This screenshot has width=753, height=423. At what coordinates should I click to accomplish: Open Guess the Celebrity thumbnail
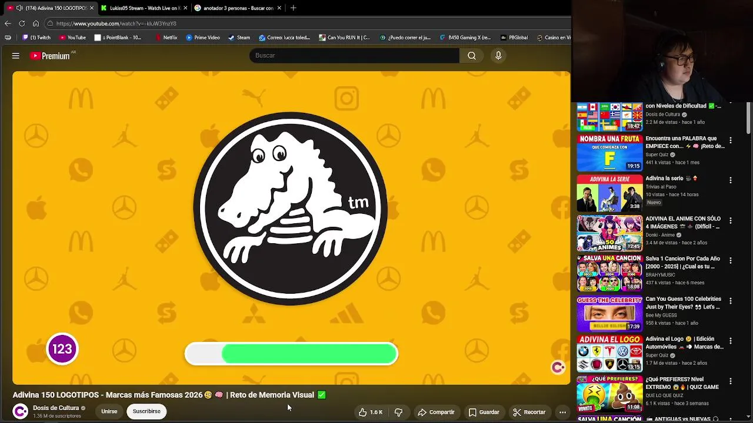(609, 313)
